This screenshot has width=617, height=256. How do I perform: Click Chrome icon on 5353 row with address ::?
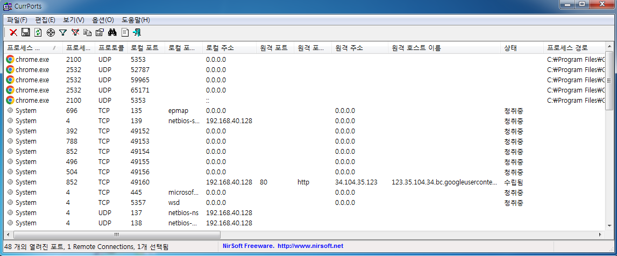tap(10, 100)
